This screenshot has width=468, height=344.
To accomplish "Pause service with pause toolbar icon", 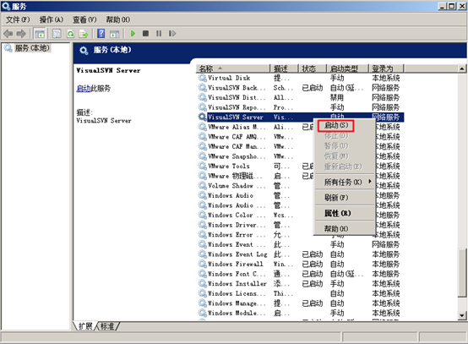I will 159,34.
